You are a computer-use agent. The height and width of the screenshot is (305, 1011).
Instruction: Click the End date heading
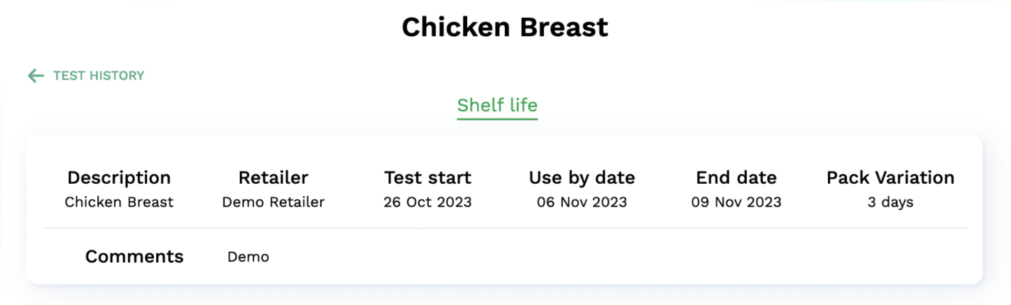(736, 177)
